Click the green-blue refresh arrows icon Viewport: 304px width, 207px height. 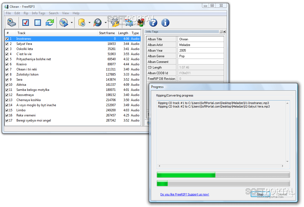(50, 23)
